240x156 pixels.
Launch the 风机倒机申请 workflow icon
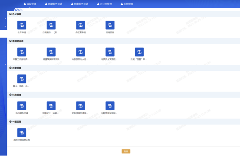tap(22, 106)
